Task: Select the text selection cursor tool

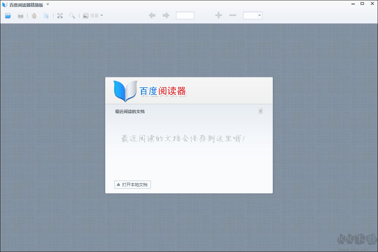Action: (46, 16)
